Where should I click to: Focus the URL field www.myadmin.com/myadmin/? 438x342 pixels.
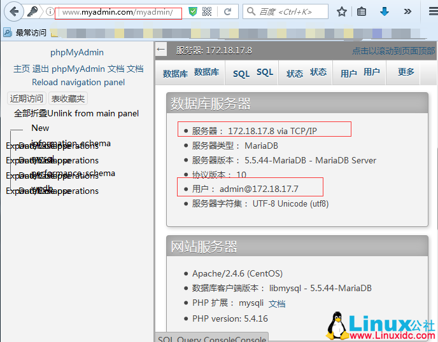point(118,12)
